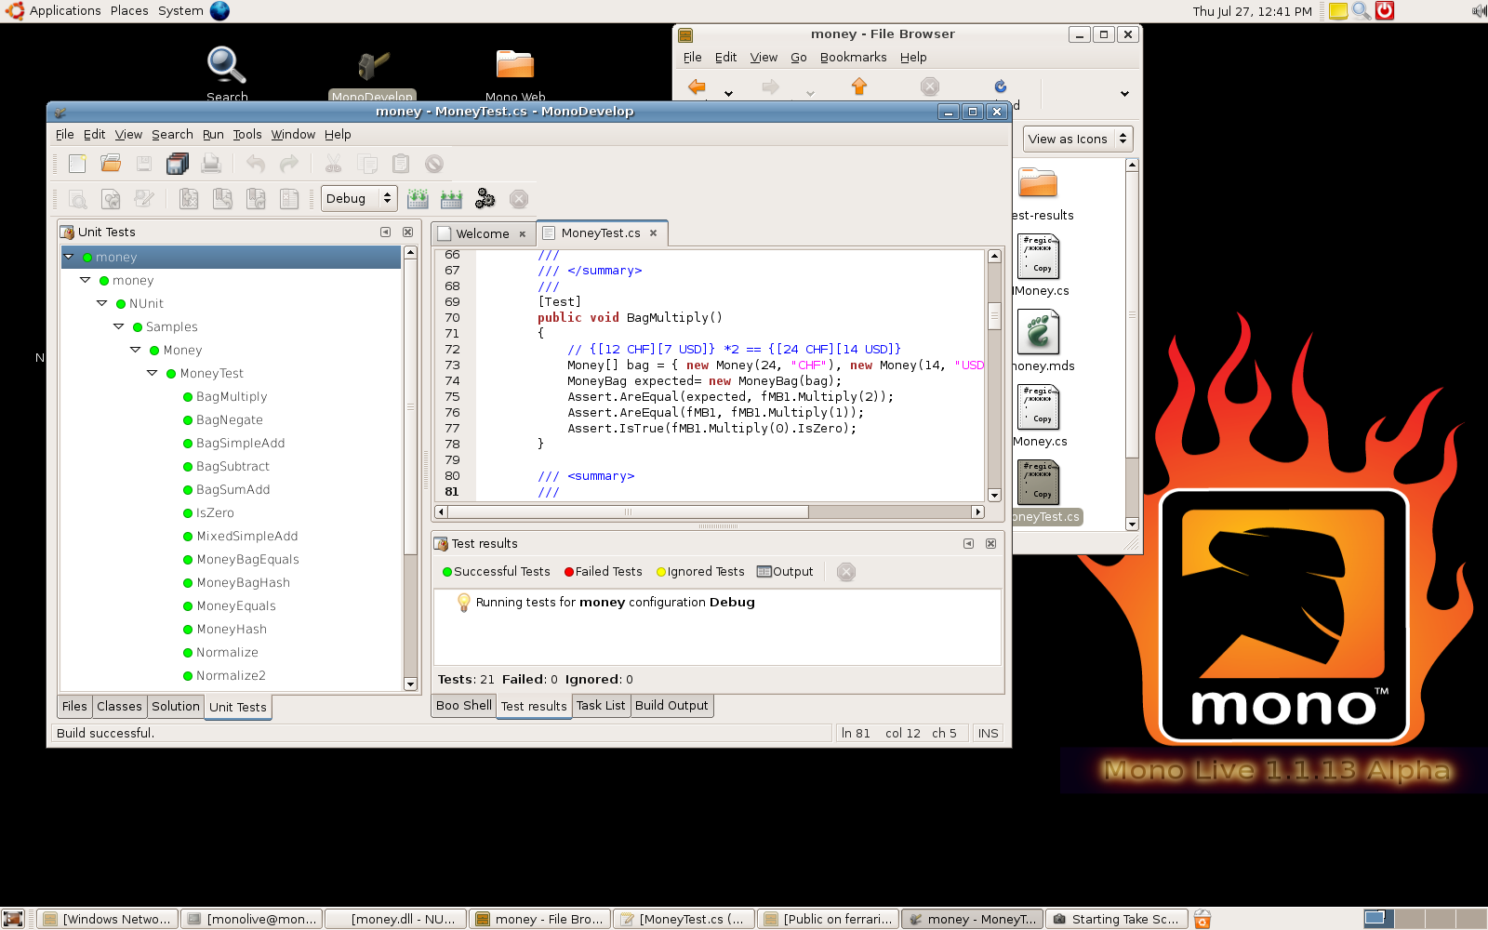The width and height of the screenshot is (1488, 930).
Task: Collapse the MoneyTest tree node
Action: click(152, 373)
